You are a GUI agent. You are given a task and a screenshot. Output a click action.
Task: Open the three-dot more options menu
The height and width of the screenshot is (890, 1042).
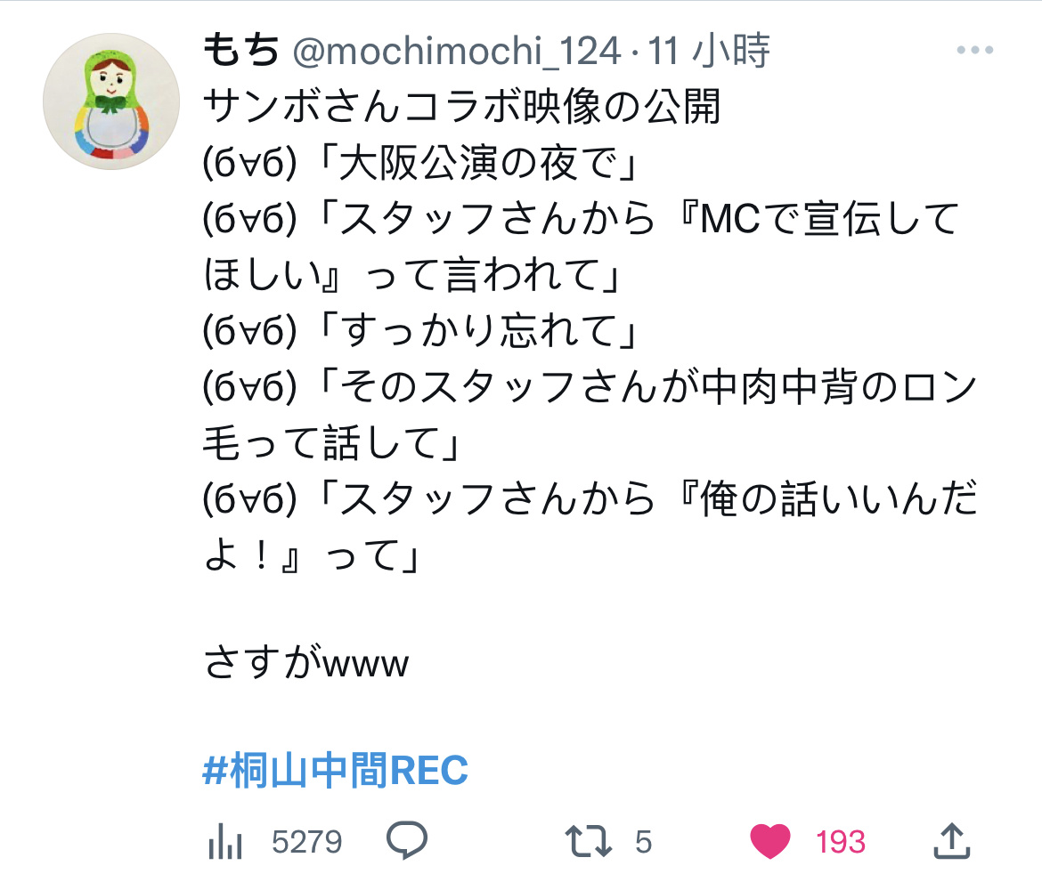pos(974,50)
